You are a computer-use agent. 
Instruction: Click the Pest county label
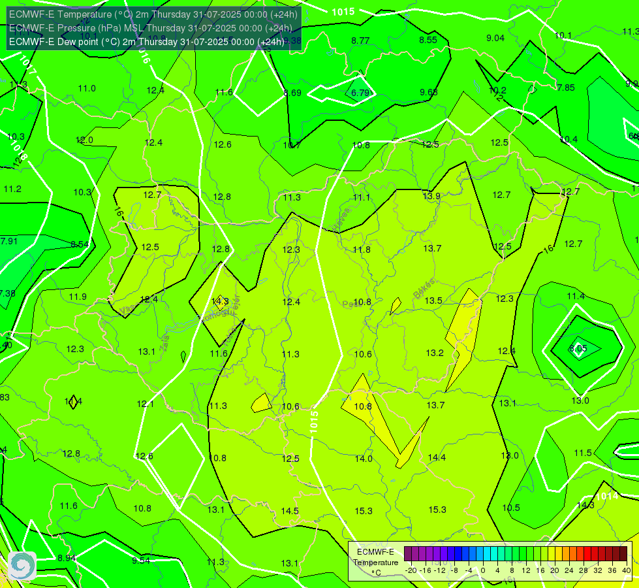(351, 304)
